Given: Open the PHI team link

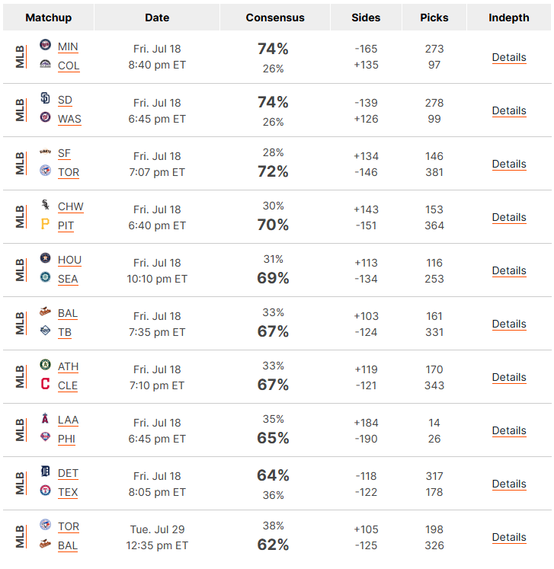Looking at the screenshot, I should 66,439.
